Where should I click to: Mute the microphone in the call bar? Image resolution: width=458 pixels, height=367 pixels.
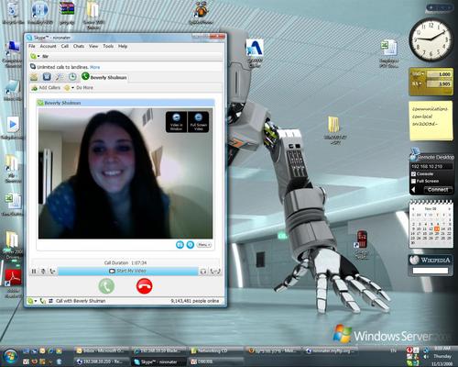pos(43,272)
